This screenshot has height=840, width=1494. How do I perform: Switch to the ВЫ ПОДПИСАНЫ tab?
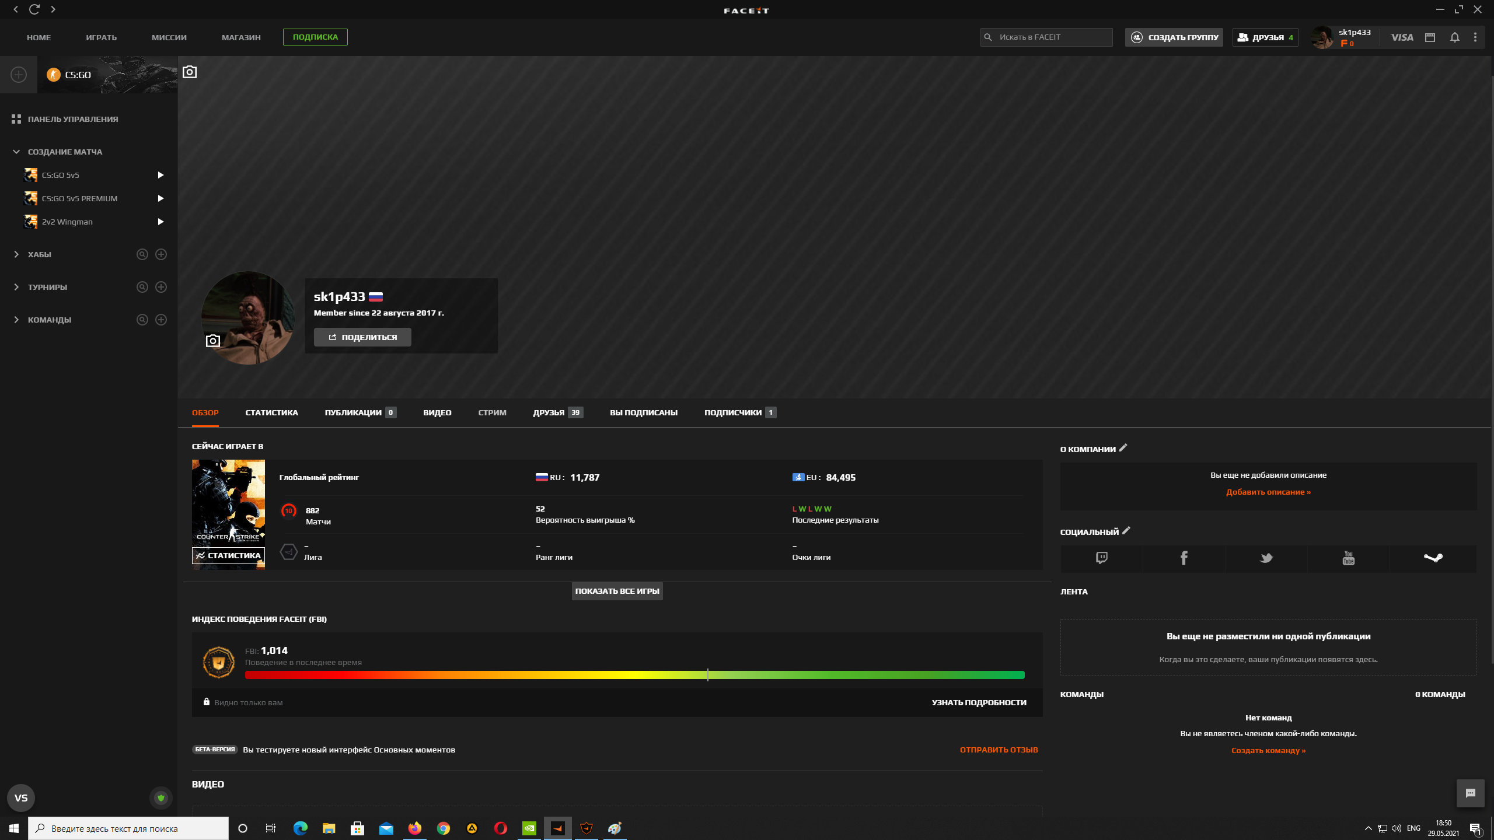click(x=644, y=412)
